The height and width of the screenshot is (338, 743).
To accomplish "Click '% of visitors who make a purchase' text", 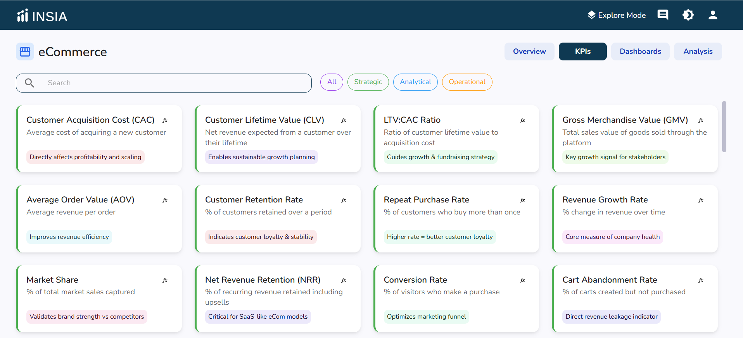I will pos(442,292).
